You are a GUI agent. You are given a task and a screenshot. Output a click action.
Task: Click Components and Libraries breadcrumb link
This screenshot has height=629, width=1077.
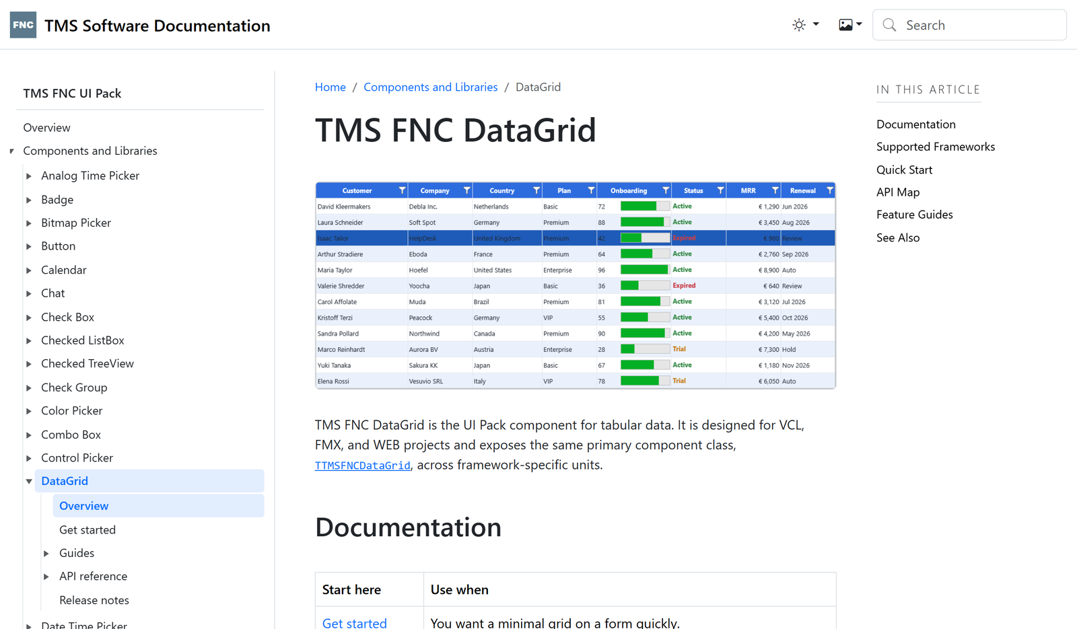click(431, 87)
